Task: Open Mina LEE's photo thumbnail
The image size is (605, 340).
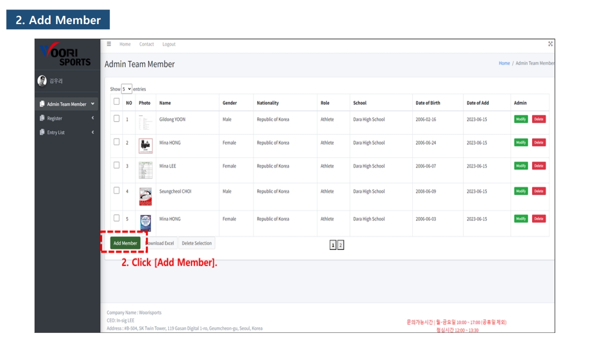Action: (x=146, y=170)
